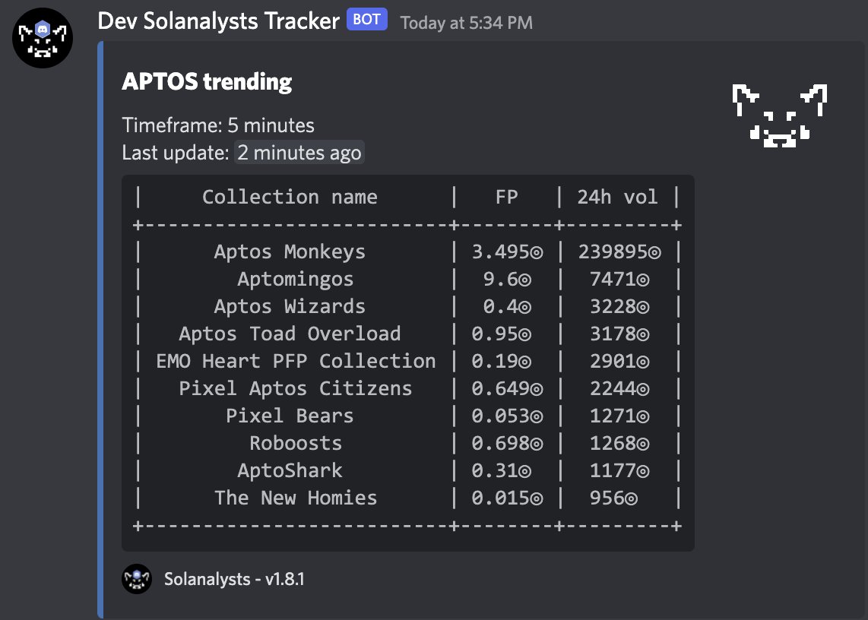Click the 956 volume of The New Homies
The image size is (868, 620).
point(613,498)
